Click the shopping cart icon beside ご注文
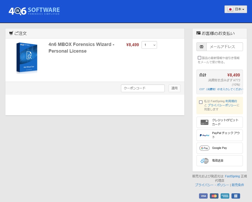The image size is (252, 202). [x=11, y=33]
